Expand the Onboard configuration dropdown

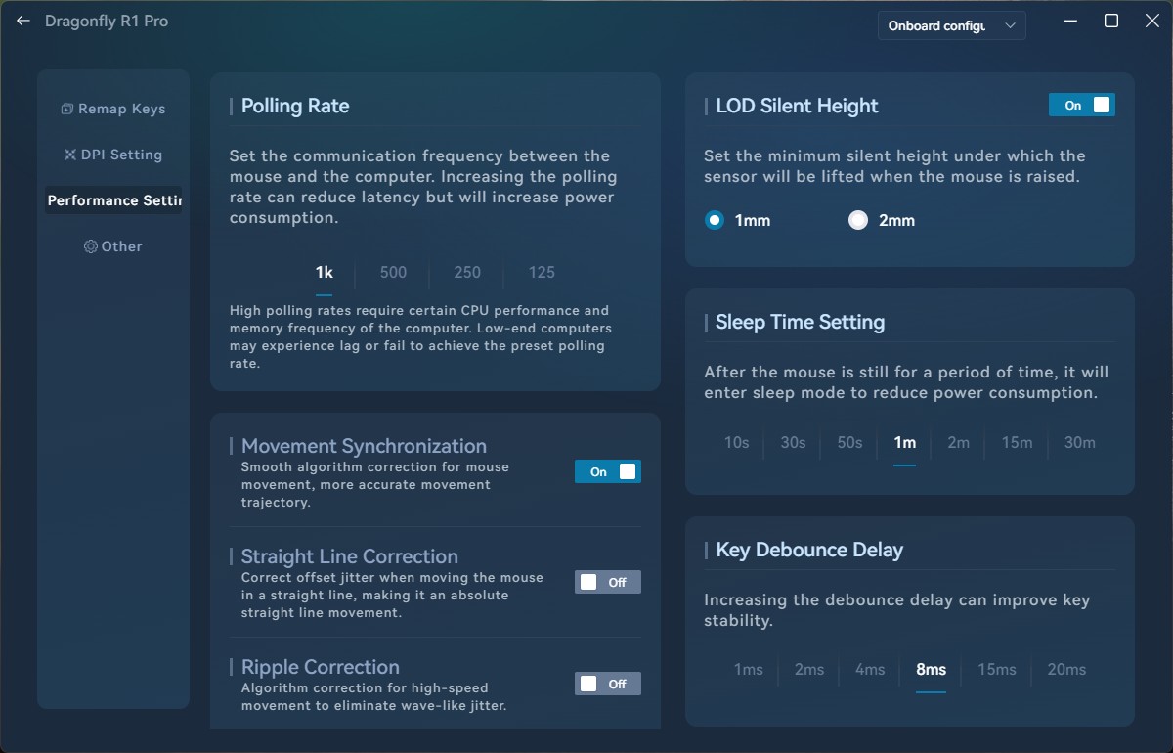pos(952,26)
